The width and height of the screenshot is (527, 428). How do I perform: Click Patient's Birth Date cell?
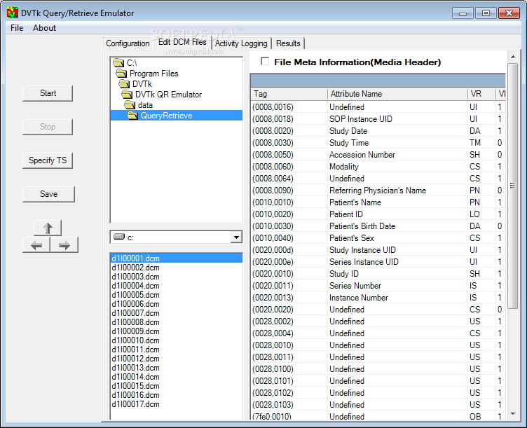coord(397,226)
